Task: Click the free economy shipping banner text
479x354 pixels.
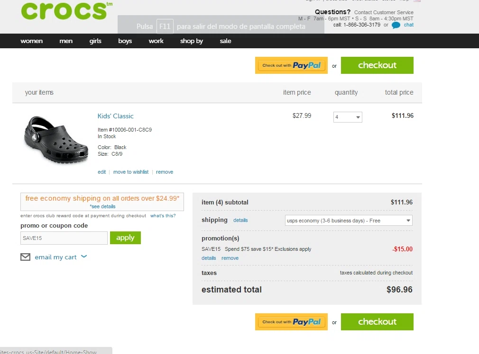Action: click(x=102, y=198)
